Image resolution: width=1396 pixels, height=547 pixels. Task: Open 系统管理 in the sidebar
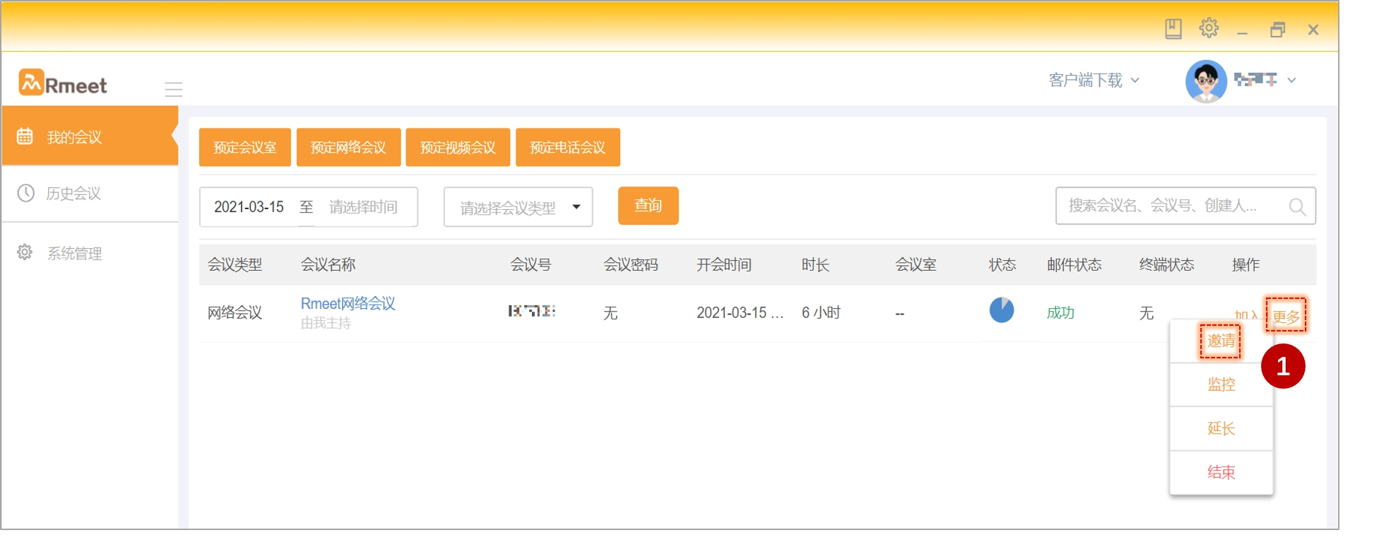(x=74, y=253)
